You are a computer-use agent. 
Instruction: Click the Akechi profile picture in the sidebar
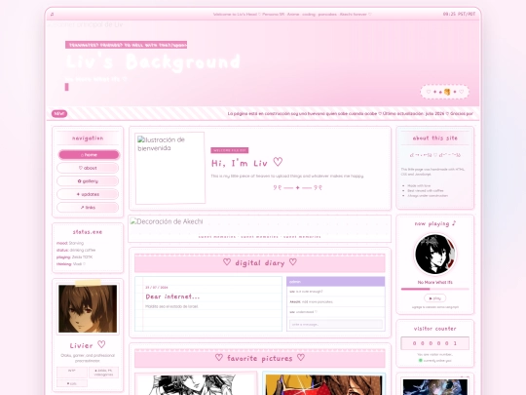[x=88, y=308]
